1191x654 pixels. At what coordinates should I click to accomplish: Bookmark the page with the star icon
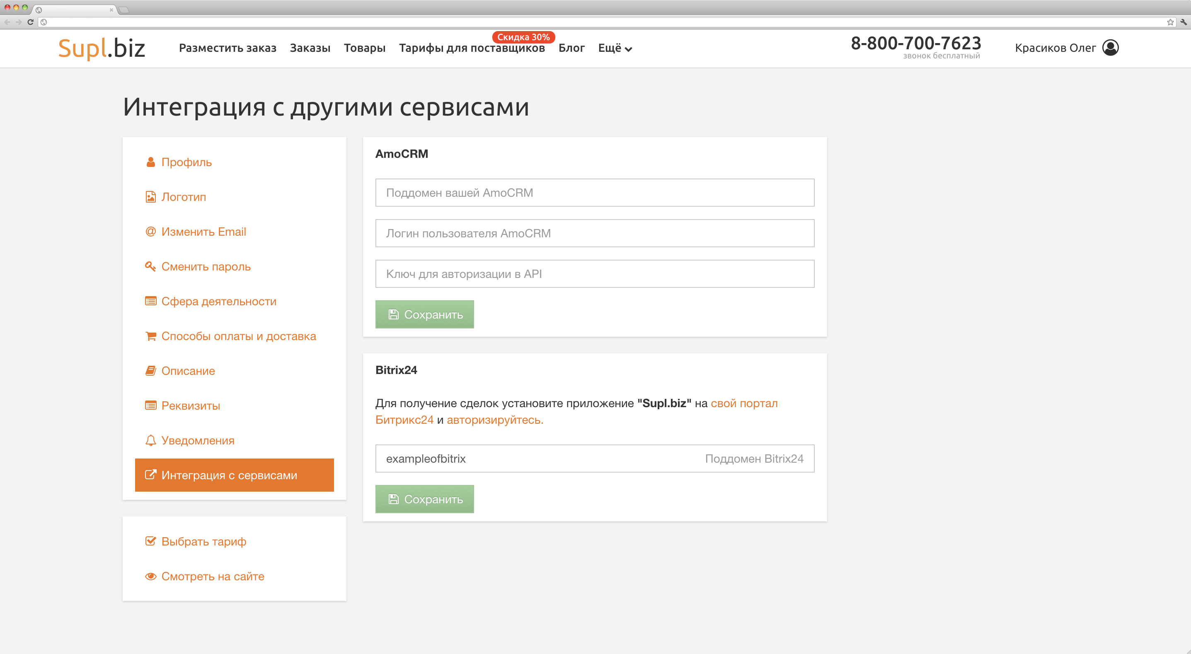click(1170, 22)
